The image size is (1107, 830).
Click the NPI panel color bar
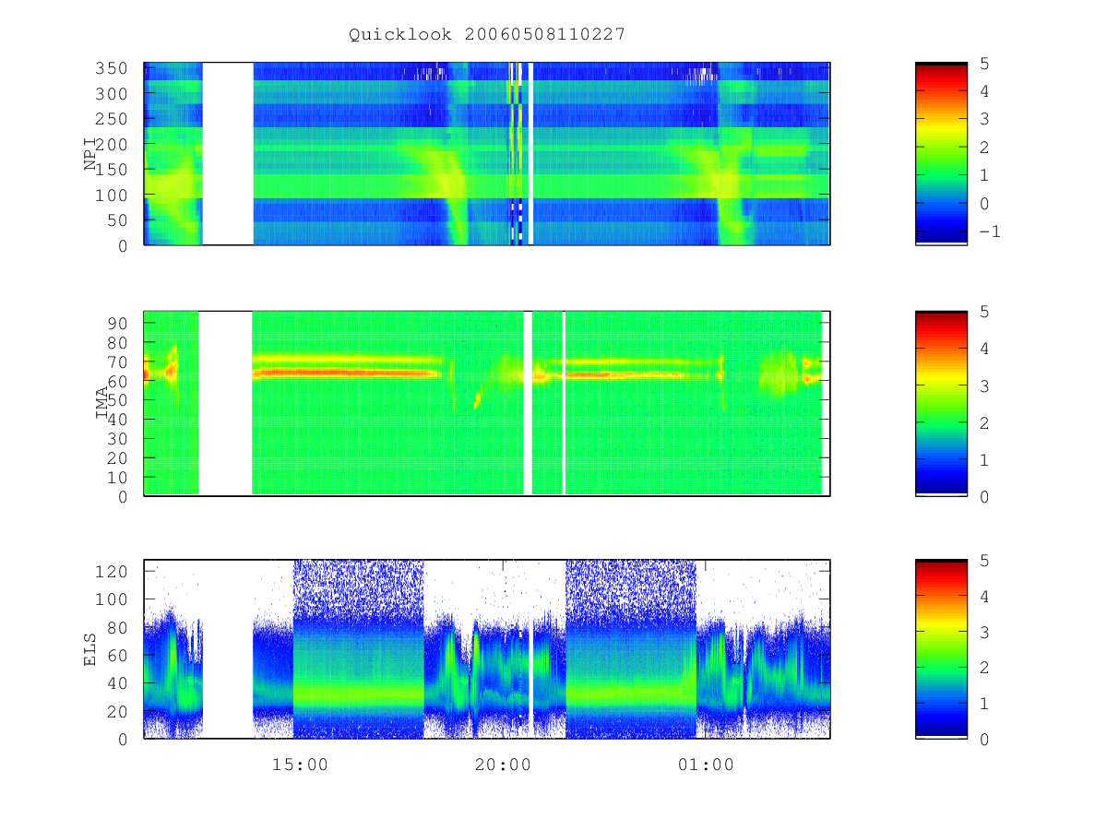coord(941,153)
